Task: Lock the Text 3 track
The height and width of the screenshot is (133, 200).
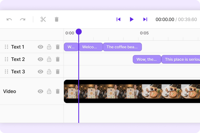Action: [49, 72]
